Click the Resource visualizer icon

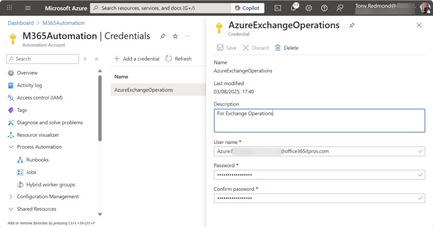(x=11, y=135)
